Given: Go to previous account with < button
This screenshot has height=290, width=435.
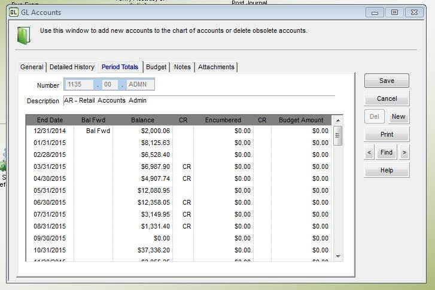Looking at the screenshot, I should [369, 152].
